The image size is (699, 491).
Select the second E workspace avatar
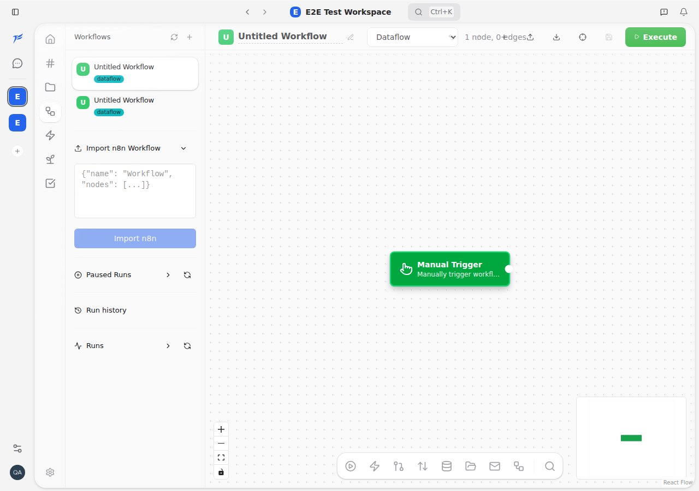pos(17,123)
